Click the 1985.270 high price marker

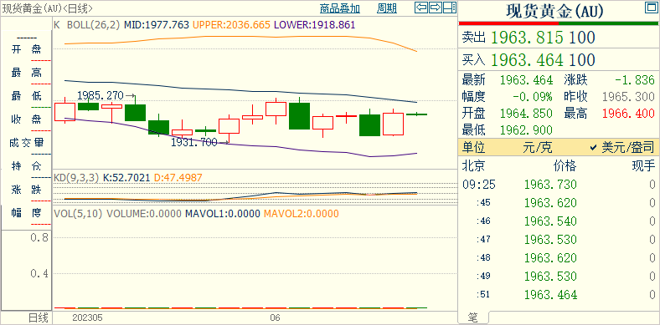pos(101,95)
